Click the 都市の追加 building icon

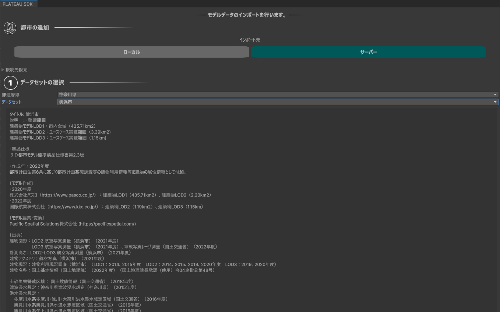tap(10, 27)
